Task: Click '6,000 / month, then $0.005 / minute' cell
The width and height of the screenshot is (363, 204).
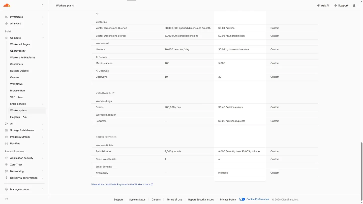Action: (239, 151)
